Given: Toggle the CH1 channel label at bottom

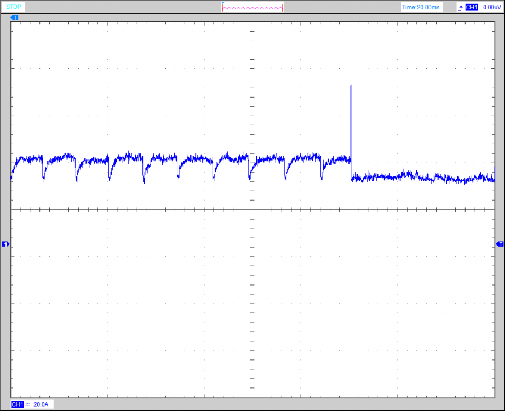Looking at the screenshot, I should 17,404.
